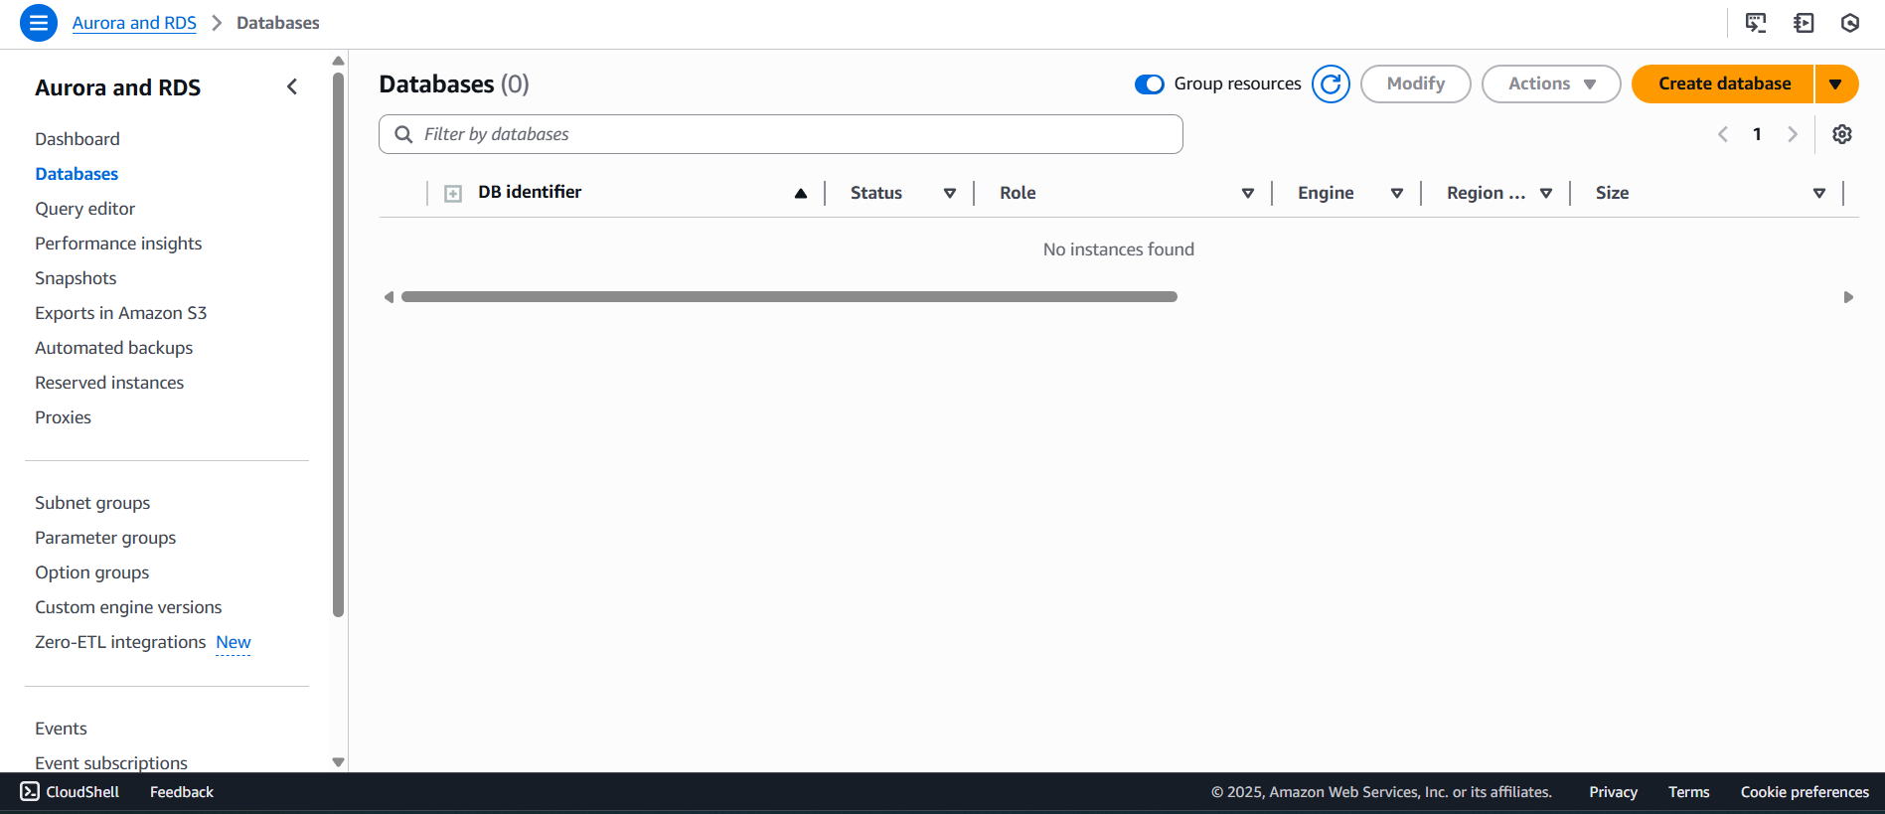Open Dashboard in sidebar
This screenshot has width=1885, height=814.
(x=78, y=139)
